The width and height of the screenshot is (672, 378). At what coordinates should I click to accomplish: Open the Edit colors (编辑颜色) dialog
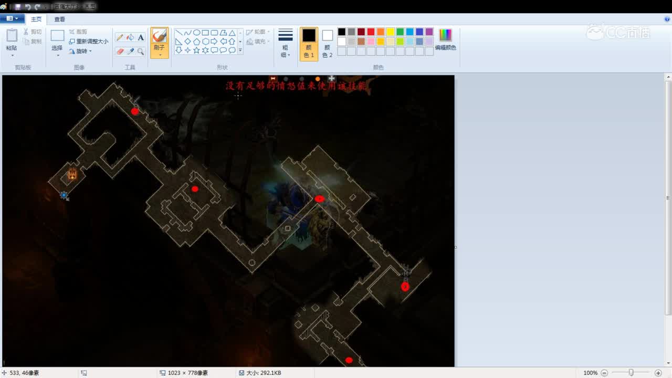coord(445,40)
